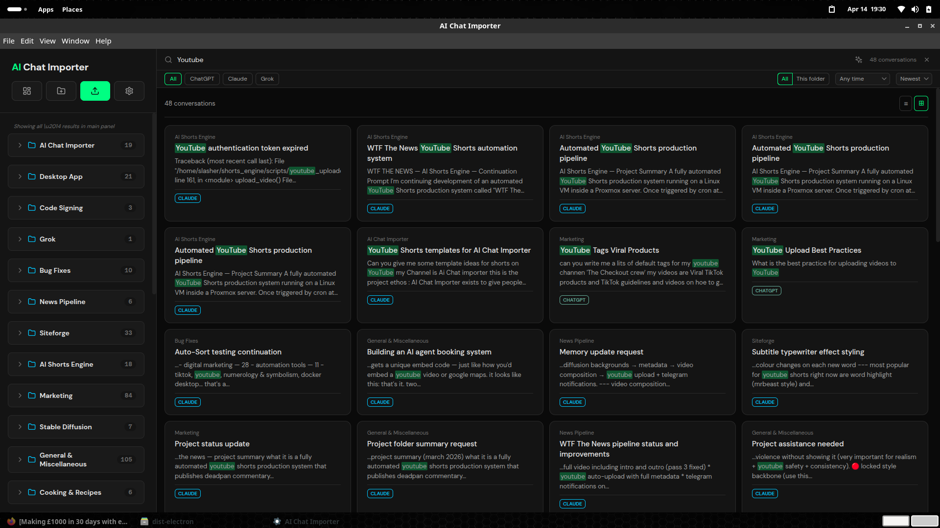
Task: Filter conversations by ChatGPT
Action: pos(202,79)
